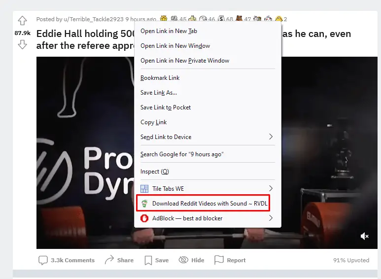Open AdBlock — best ad blocker entry

coord(208,218)
